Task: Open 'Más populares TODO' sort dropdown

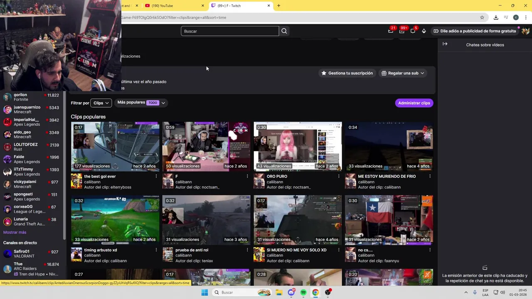Action: pos(141,103)
